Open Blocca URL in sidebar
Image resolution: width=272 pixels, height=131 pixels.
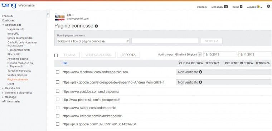tap(14, 54)
